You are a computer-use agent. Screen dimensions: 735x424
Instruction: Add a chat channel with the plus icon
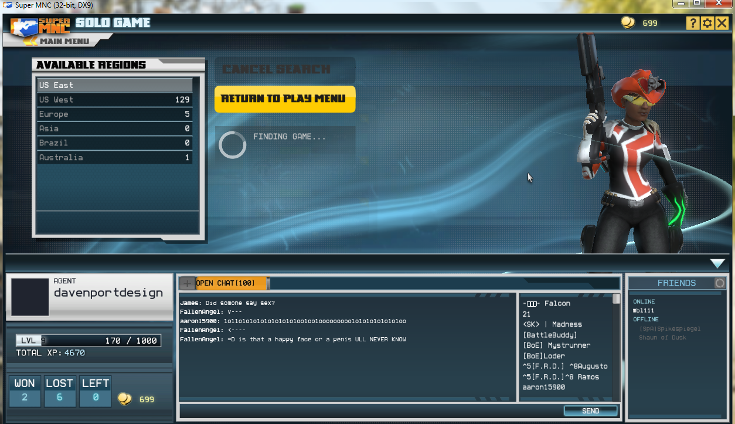click(x=187, y=283)
